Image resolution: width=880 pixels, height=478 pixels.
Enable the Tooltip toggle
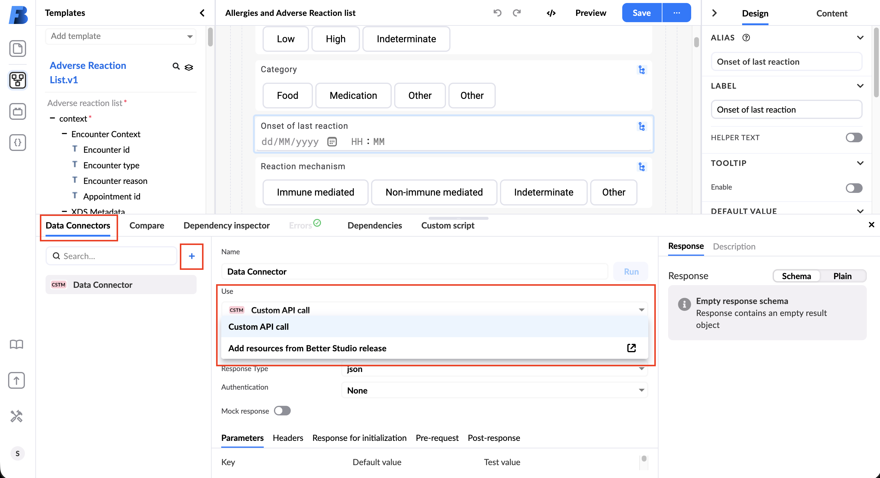[854, 188]
